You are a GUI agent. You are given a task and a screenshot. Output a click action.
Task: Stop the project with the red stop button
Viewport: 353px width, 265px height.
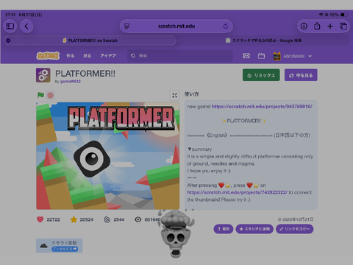(50, 95)
